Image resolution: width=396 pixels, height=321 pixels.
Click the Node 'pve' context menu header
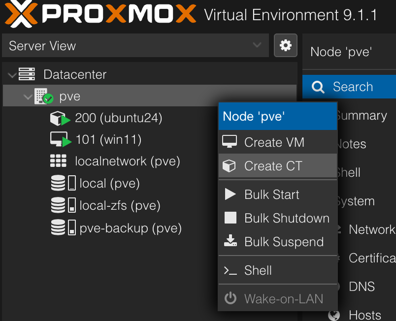coord(278,116)
